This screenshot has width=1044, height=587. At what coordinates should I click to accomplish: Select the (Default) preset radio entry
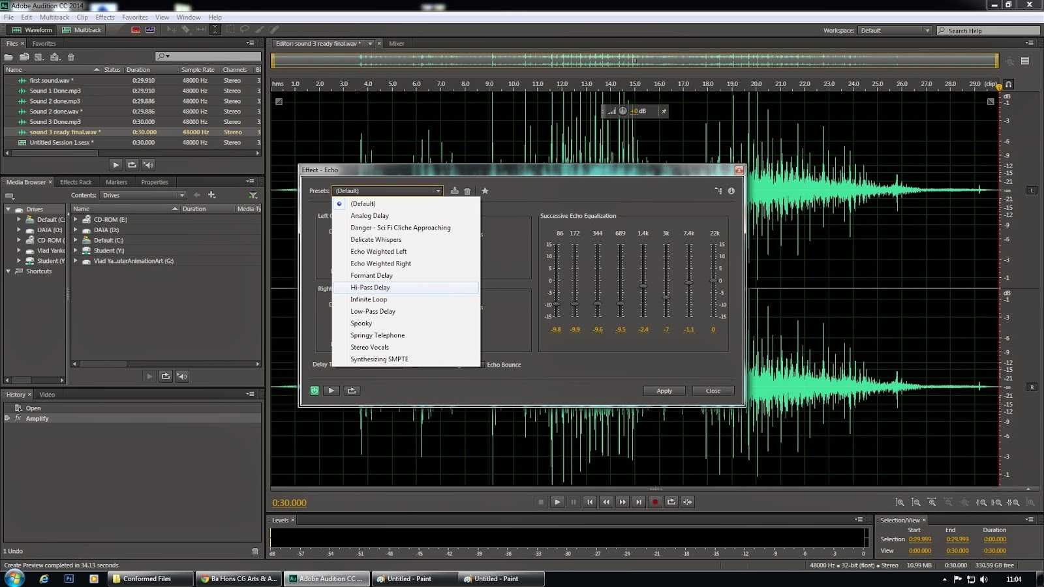406,203
